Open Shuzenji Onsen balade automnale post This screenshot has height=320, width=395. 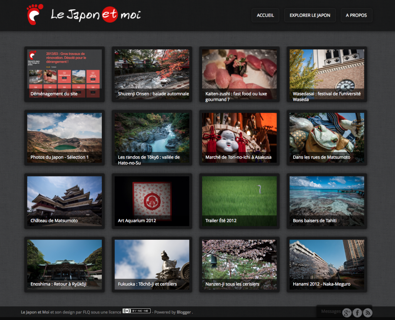point(152,74)
